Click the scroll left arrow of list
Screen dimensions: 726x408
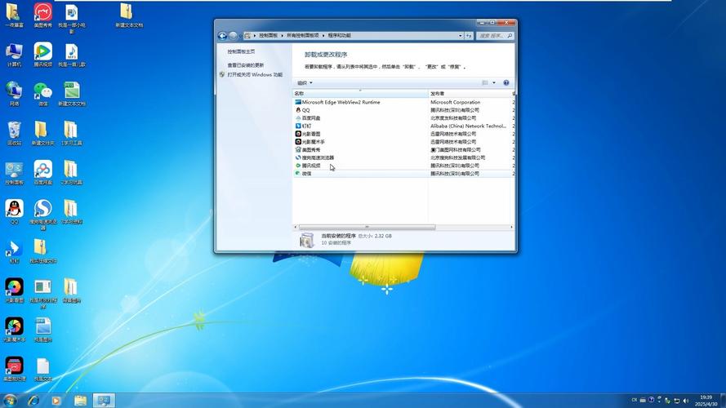coord(296,227)
